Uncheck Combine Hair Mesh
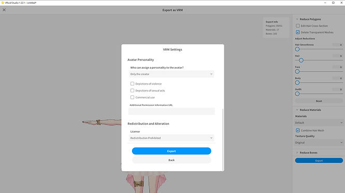Image resolution: width=345 pixels, height=193 pixels. (298, 131)
